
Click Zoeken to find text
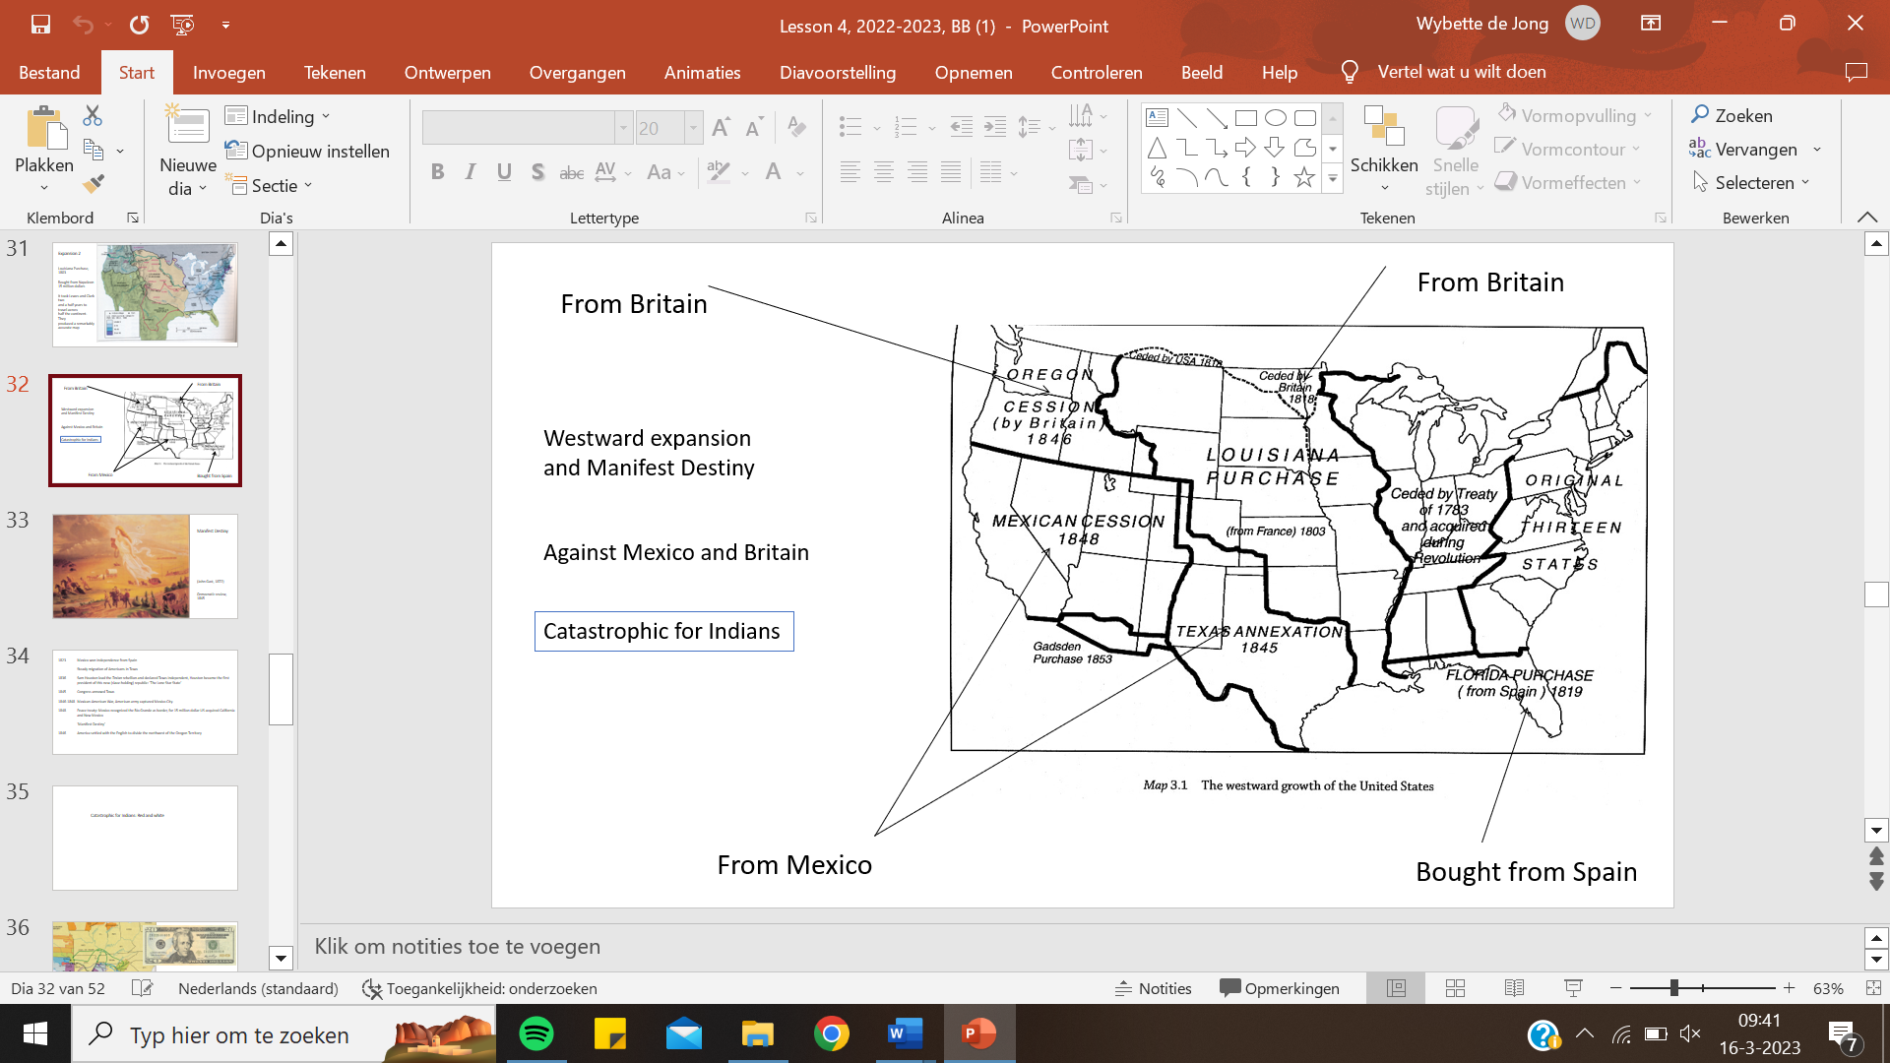pos(1732,115)
